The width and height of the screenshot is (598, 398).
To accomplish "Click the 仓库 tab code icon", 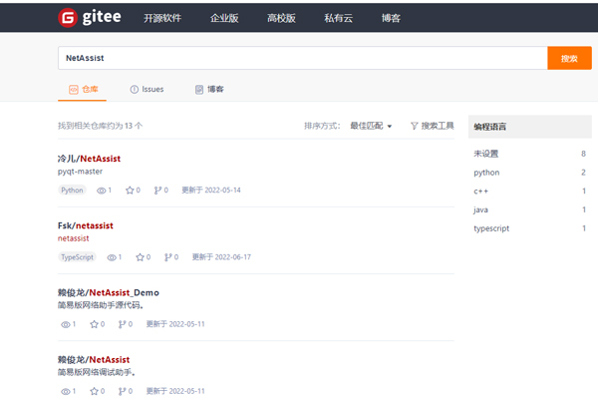I will point(73,90).
